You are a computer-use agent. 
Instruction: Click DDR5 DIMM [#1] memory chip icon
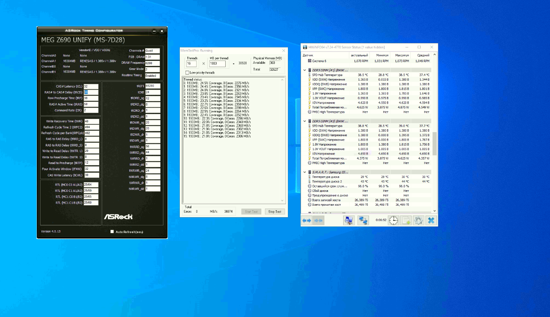pos(310,70)
